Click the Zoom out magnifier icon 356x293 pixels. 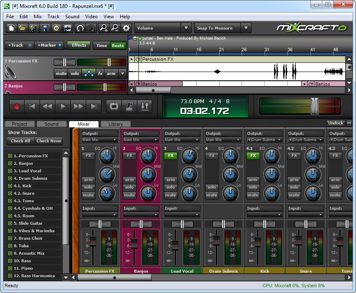[115, 28]
